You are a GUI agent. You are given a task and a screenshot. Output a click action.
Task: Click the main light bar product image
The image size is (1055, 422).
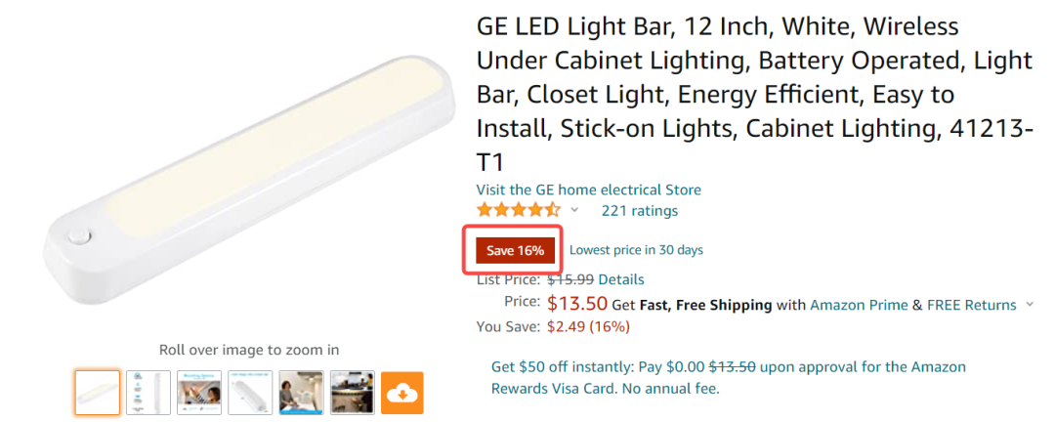coord(250,181)
